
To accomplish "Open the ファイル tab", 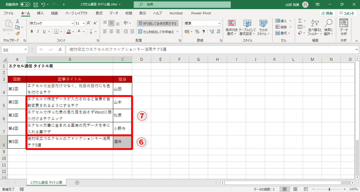I will [x=8, y=13].
